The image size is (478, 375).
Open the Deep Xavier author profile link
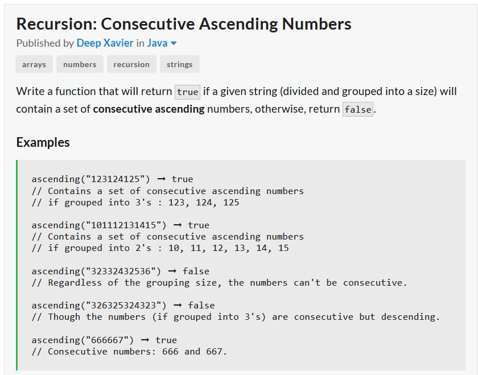point(105,43)
